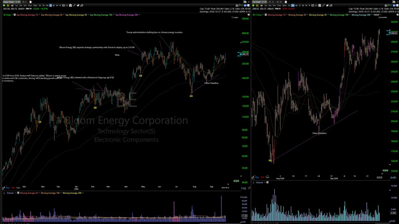Click the red Sell button on 2h Chart
The width and height of the screenshot is (399, 224).
(262, 178)
